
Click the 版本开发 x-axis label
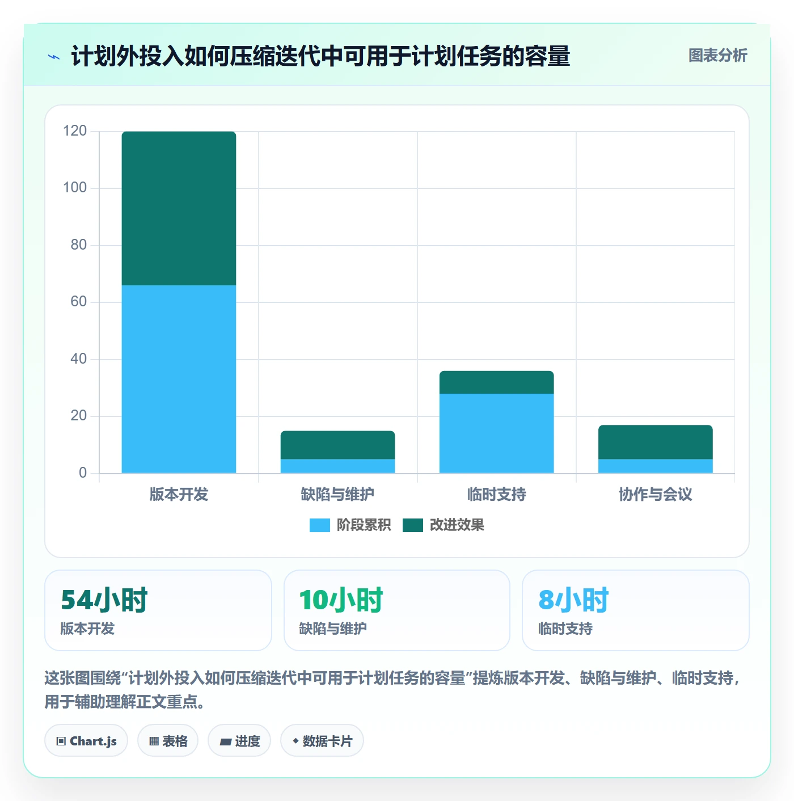(179, 495)
